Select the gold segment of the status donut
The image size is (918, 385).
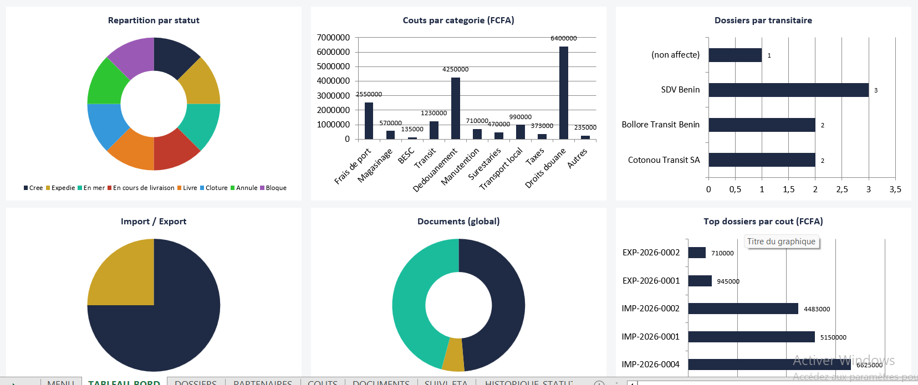click(200, 85)
